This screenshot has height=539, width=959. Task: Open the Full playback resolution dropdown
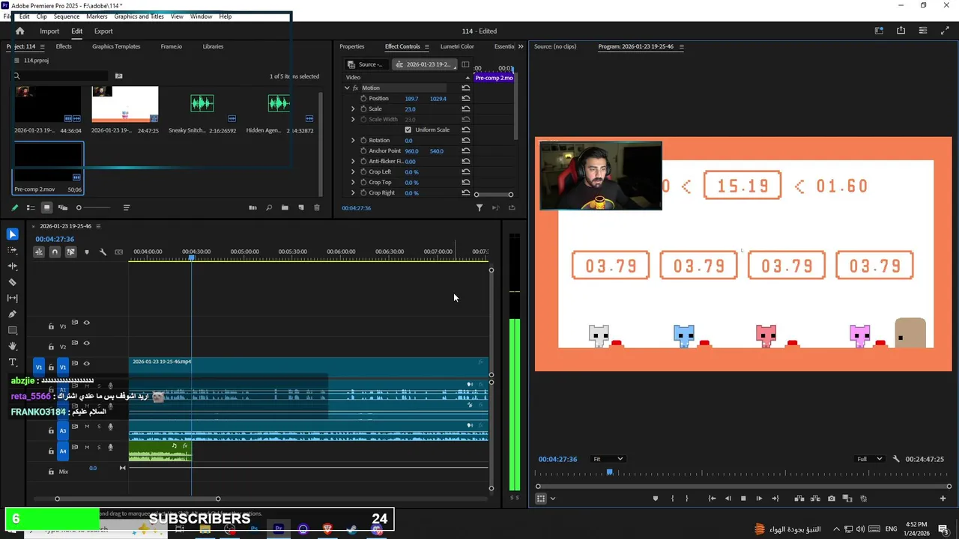tap(870, 459)
